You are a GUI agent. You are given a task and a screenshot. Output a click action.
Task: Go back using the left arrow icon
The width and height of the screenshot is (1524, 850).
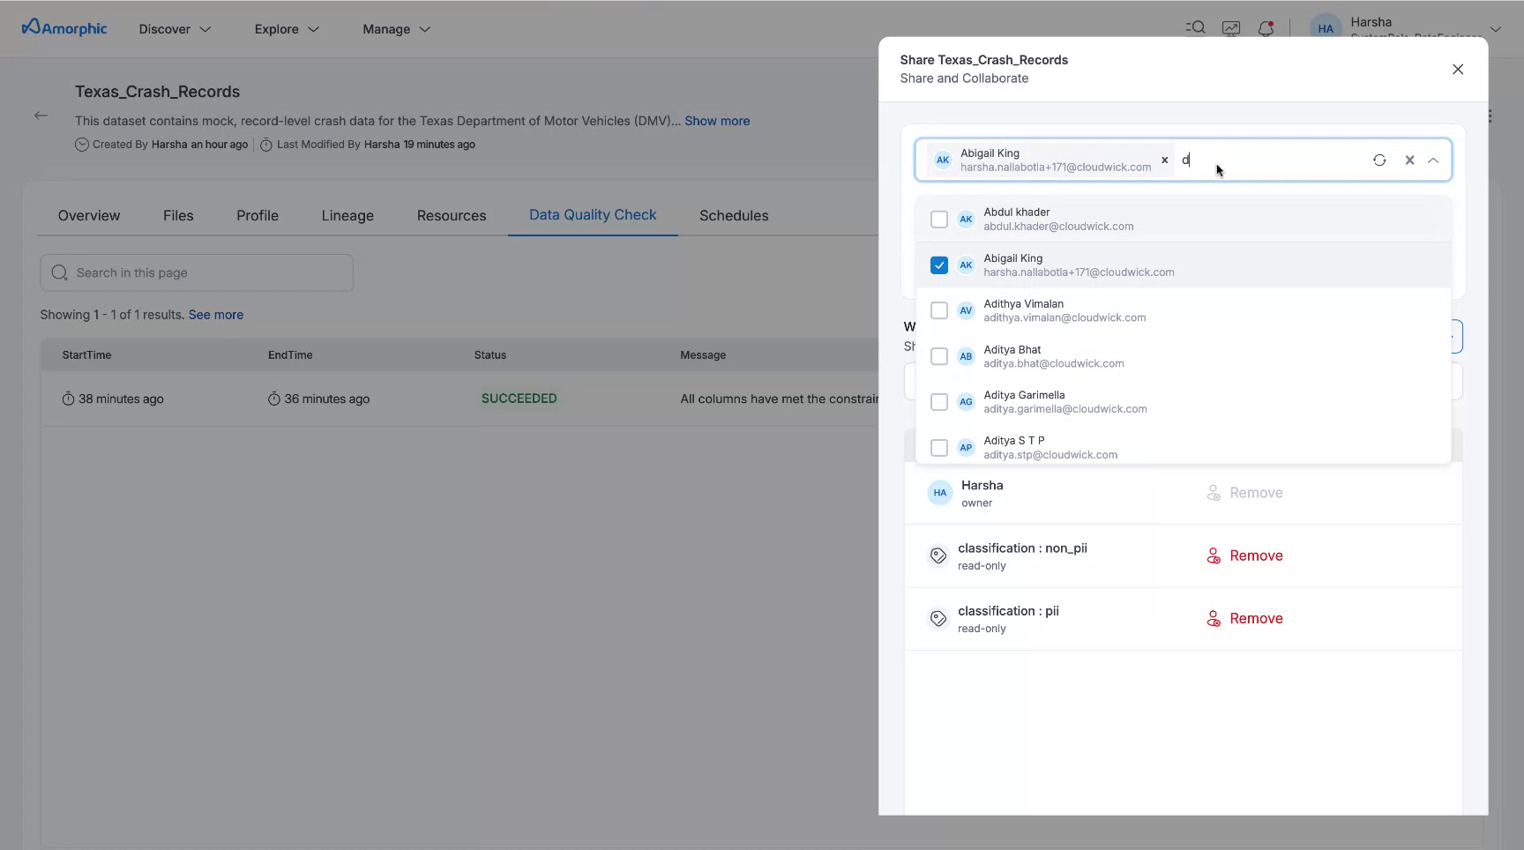pyautogui.click(x=41, y=116)
